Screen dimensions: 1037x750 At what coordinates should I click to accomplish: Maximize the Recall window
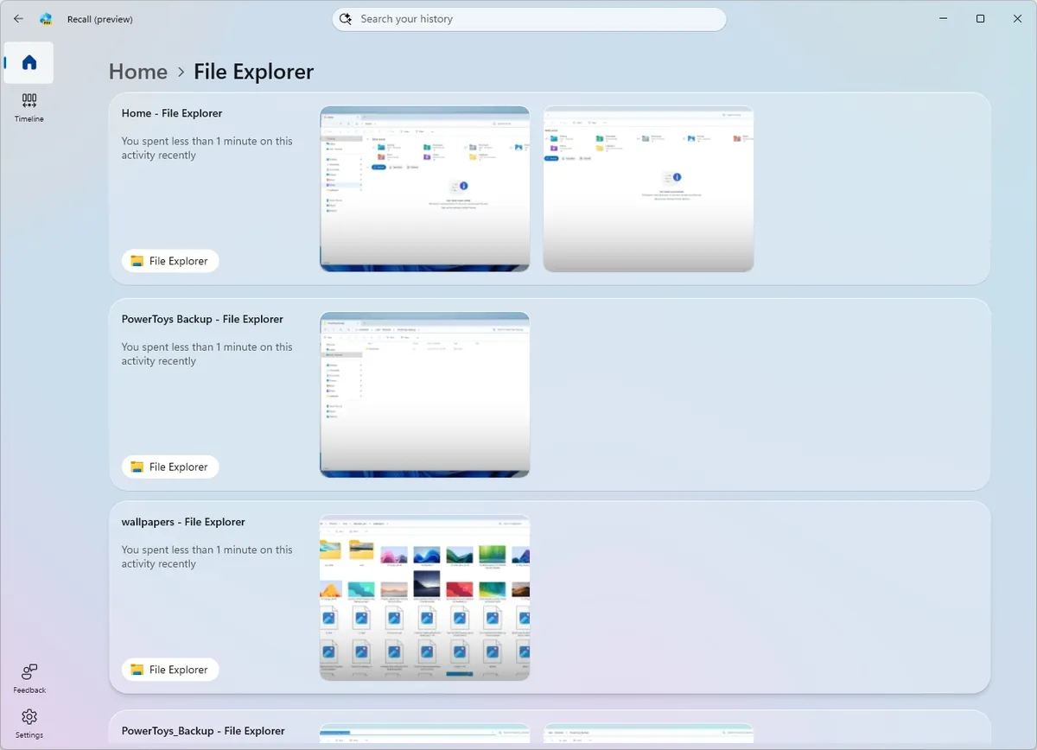pos(980,18)
